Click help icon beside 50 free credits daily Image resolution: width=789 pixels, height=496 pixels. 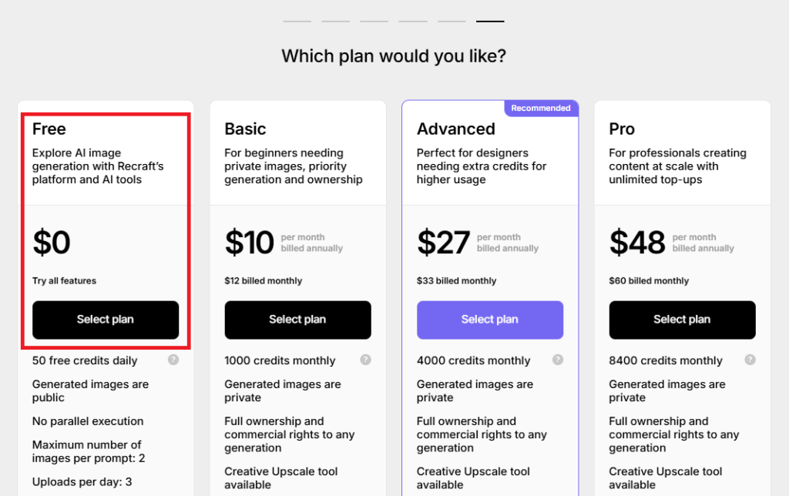(x=173, y=360)
